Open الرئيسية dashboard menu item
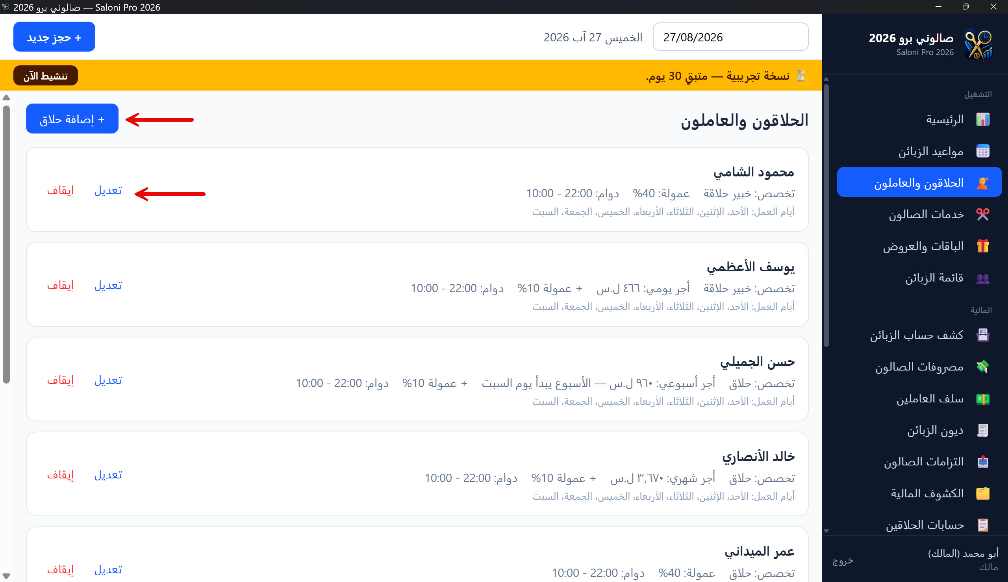Viewport: 1008px width, 582px height. pyautogui.click(x=919, y=120)
